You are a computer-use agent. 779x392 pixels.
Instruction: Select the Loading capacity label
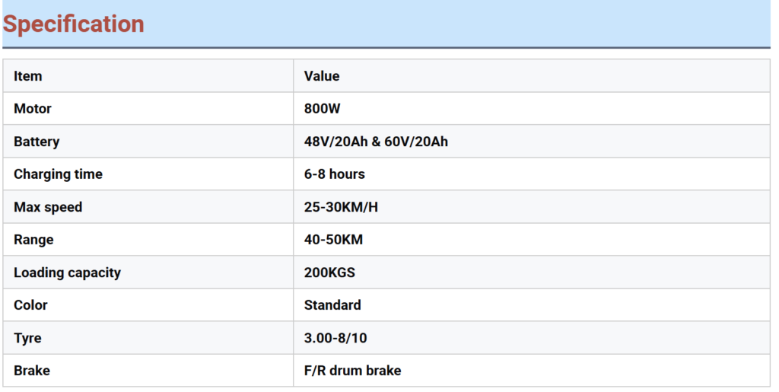pos(68,272)
